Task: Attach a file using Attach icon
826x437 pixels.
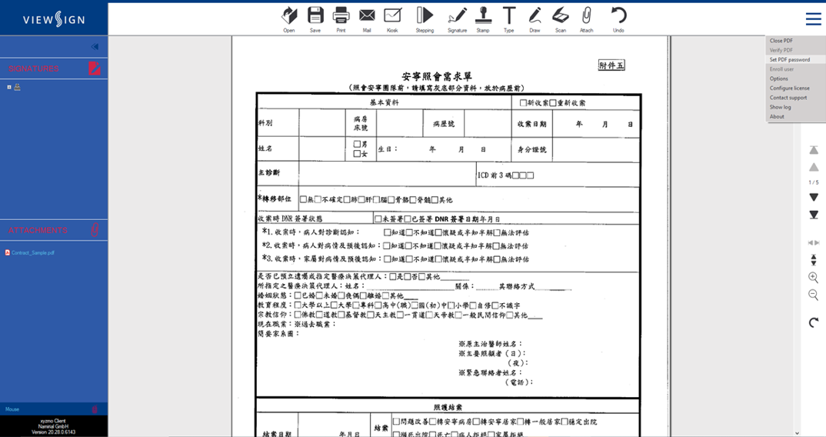Action: 586,19
